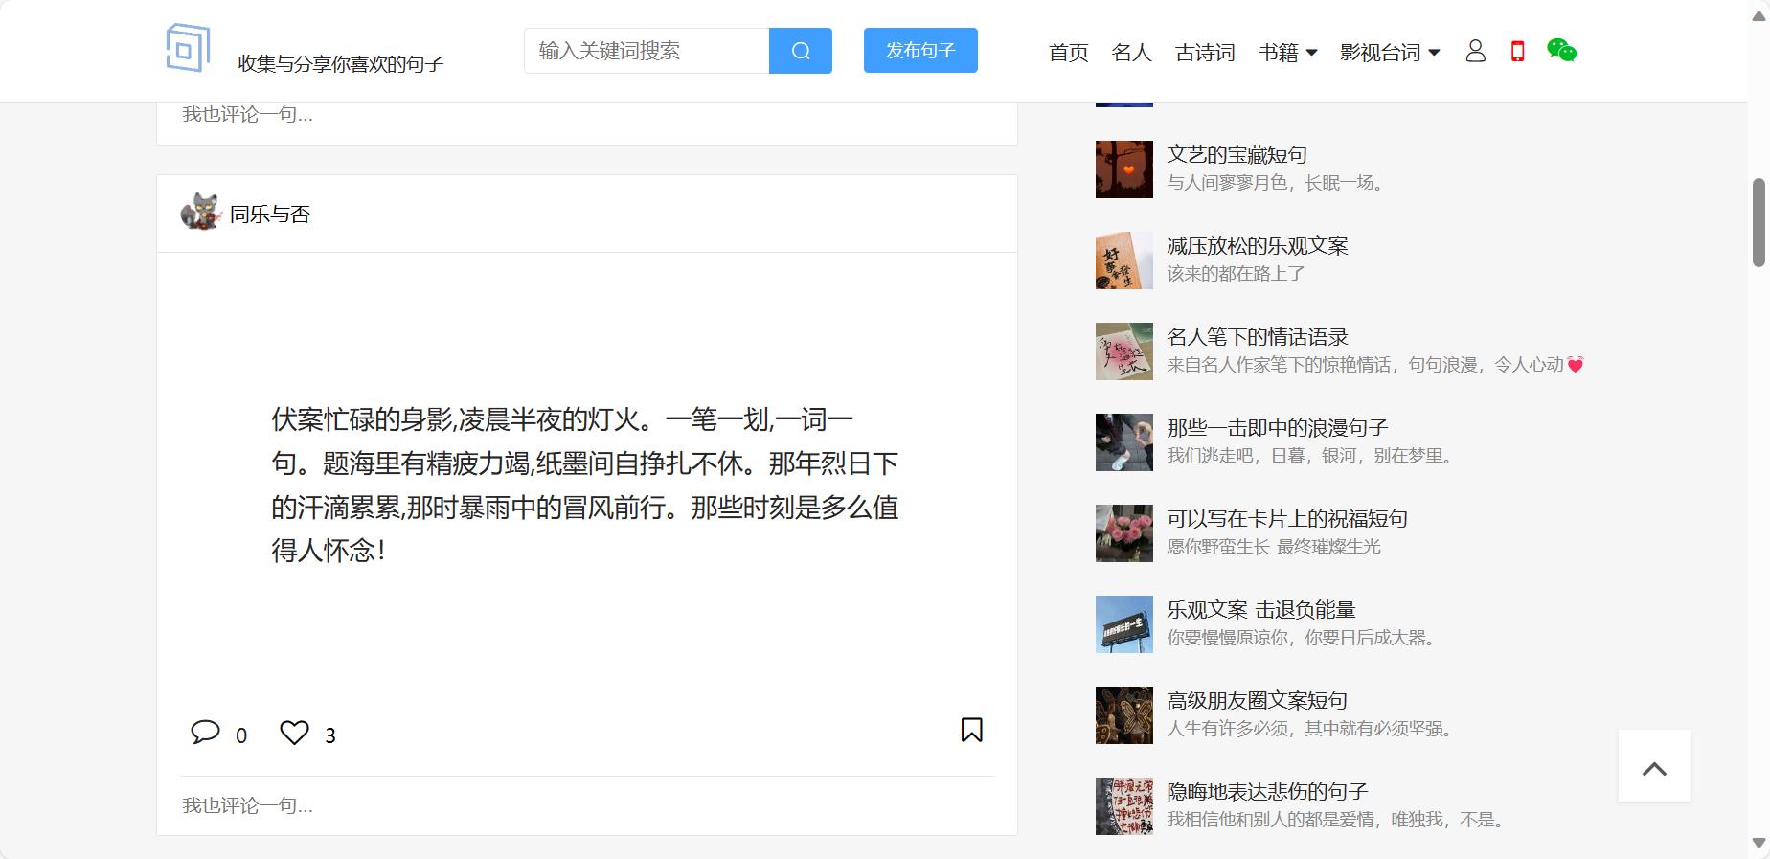Viewport: 1770px width, 859px height.
Task: Open 隐晦地表达悲伤的句子 link
Action: coord(1267,791)
